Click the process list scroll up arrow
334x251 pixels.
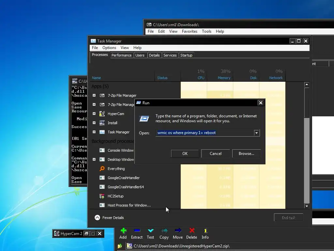click(x=307, y=85)
